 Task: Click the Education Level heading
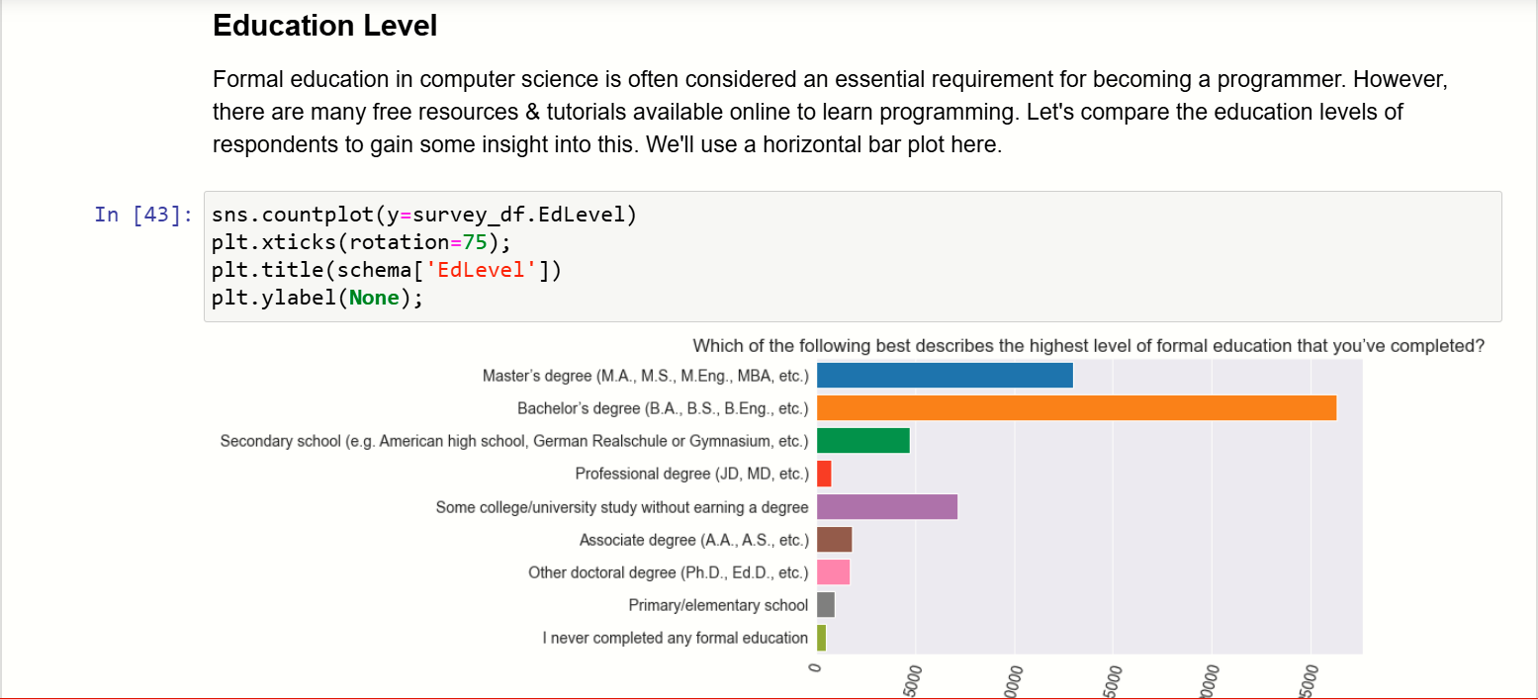pyautogui.click(x=325, y=26)
